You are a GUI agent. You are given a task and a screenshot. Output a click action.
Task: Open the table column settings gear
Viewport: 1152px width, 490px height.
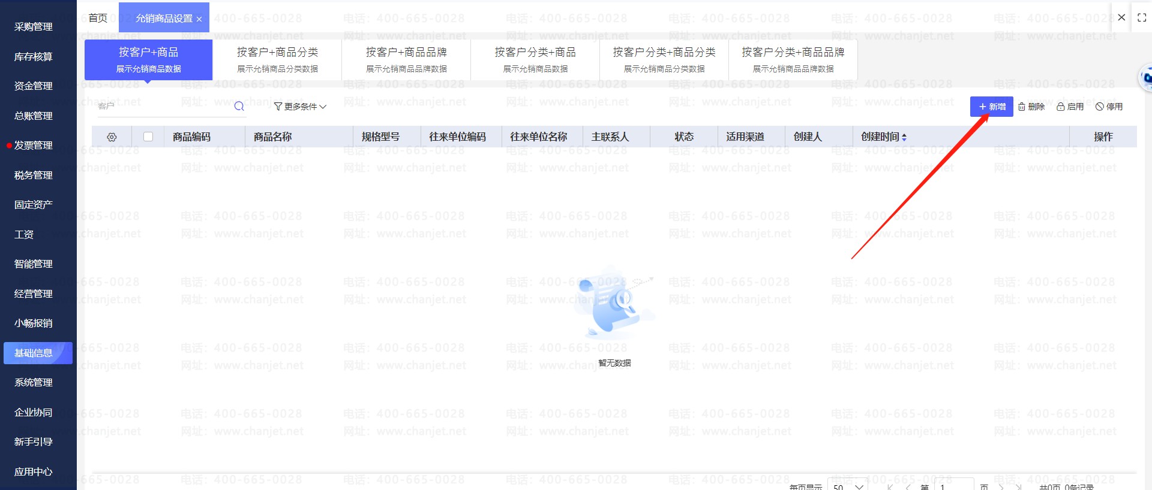(112, 137)
